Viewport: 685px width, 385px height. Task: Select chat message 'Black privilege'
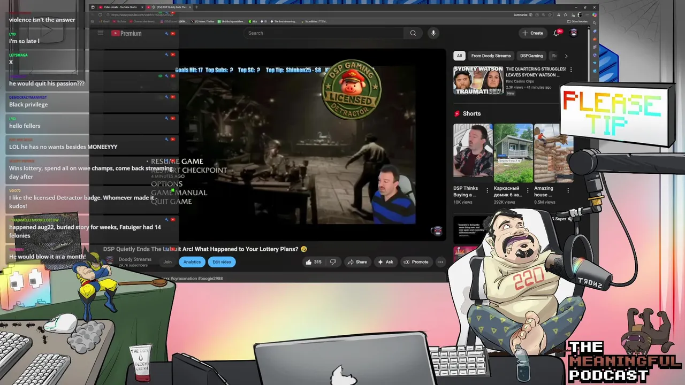(28, 105)
